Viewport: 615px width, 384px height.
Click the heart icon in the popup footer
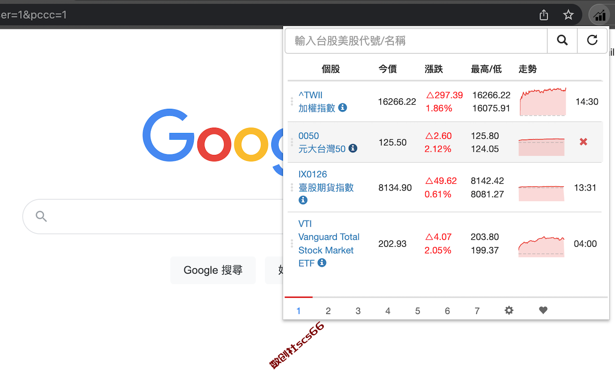(543, 311)
